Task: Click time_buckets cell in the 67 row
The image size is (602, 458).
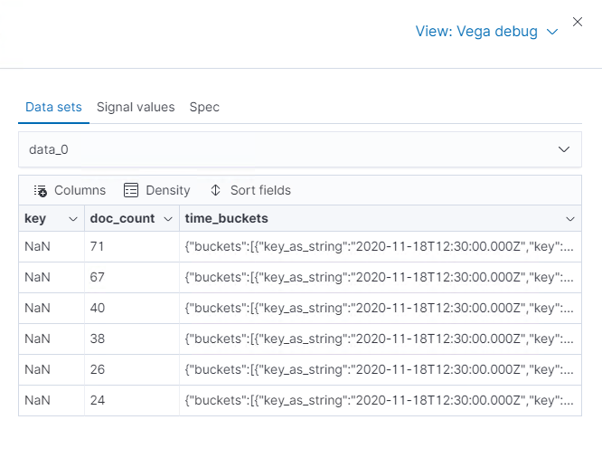Action: [x=380, y=277]
